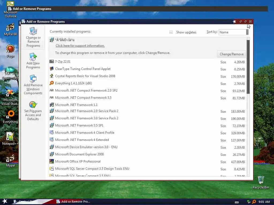Open the Recycle Bin

(261, 182)
